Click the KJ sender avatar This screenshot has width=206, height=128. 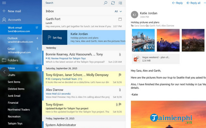(x=134, y=15)
